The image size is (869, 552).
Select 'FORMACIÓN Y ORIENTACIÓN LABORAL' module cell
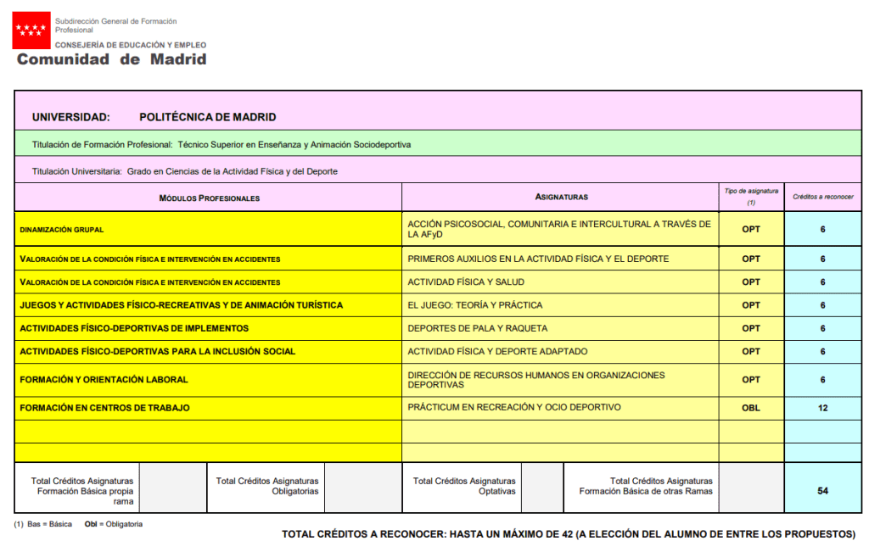pos(209,380)
